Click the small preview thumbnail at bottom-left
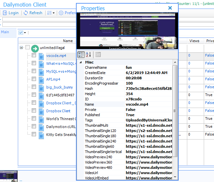This screenshot has width=214, height=182. [x=9, y=176]
